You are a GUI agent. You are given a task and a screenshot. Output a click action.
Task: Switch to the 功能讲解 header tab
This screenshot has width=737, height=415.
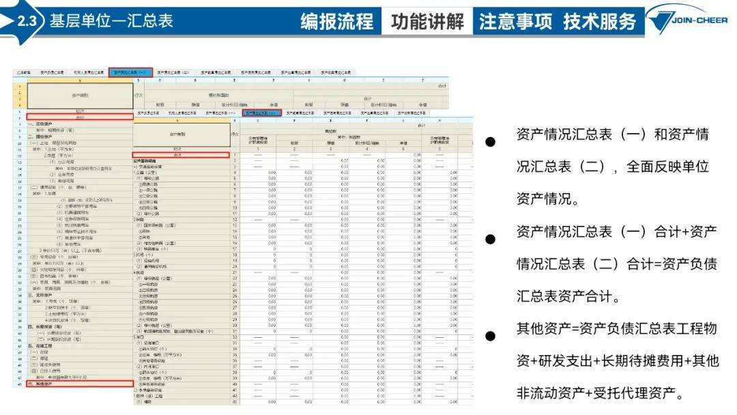point(427,21)
